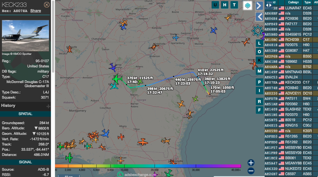Click the registration 95-0107 value
This screenshot has width=318, height=177.
click(x=42, y=61)
